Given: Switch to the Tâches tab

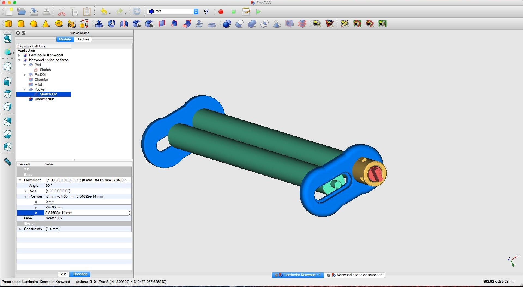Looking at the screenshot, I should [x=83, y=39].
